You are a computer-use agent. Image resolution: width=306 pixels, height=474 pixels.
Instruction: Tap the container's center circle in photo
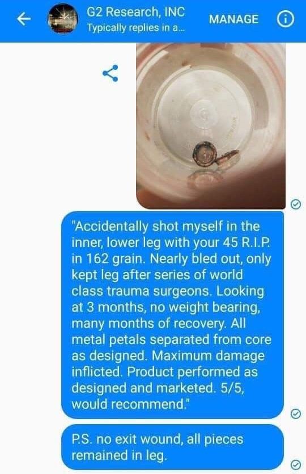pos(204,112)
